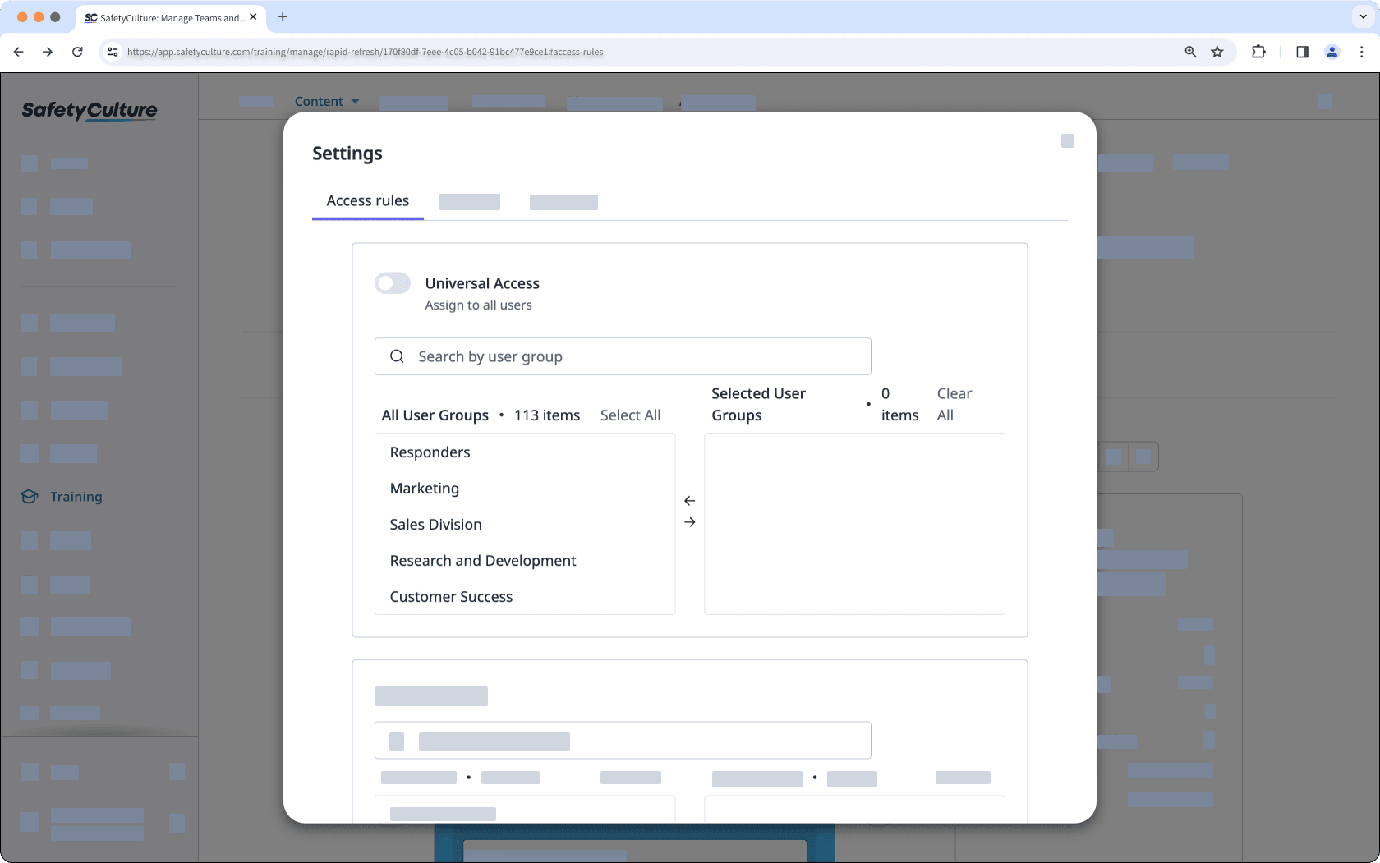Switch to the Access rules tab

point(367,201)
